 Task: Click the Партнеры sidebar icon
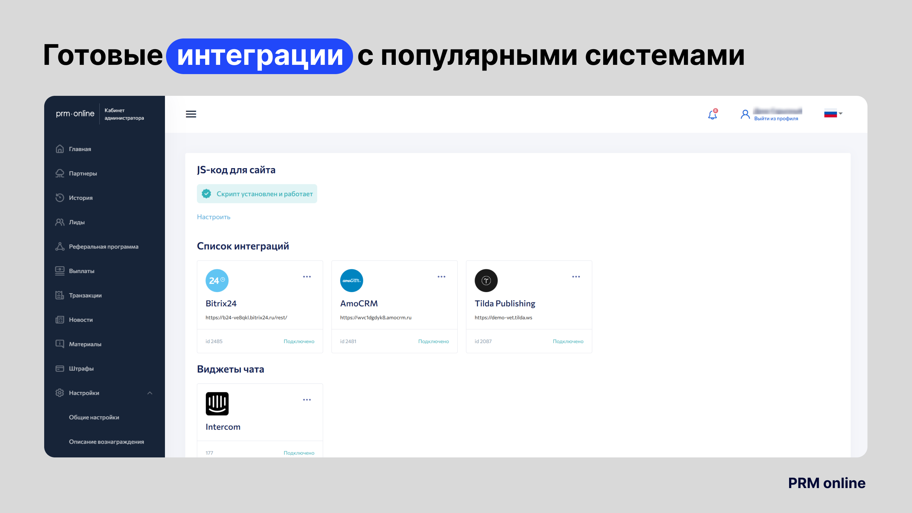(x=60, y=173)
